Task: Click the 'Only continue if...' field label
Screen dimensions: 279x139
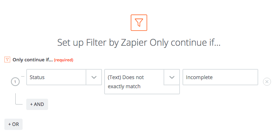Action: pos(32,60)
